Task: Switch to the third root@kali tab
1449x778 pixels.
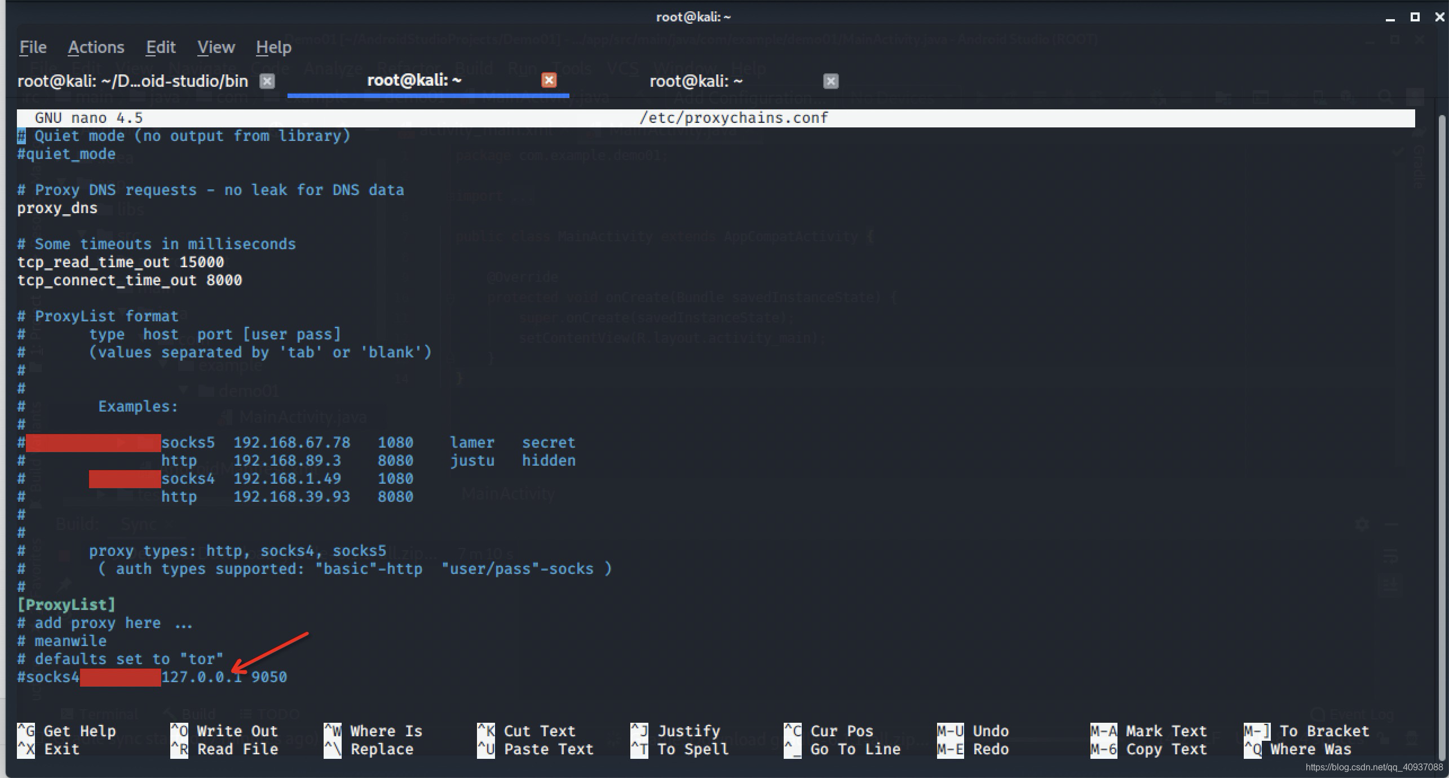Action: point(696,81)
